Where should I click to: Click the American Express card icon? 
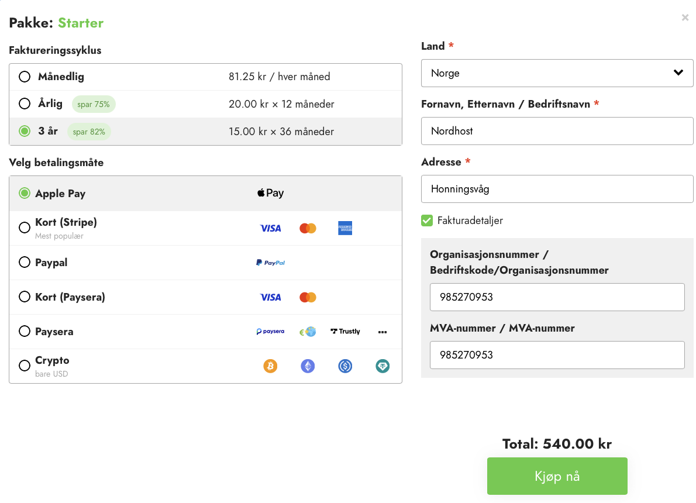[345, 228]
